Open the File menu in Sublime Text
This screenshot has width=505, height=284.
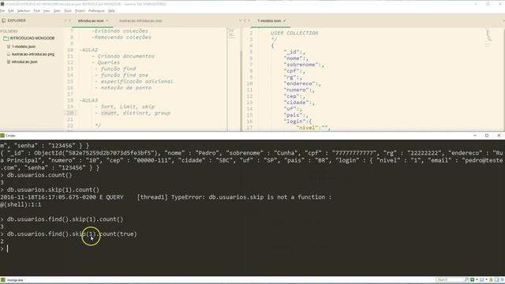point(2,10)
